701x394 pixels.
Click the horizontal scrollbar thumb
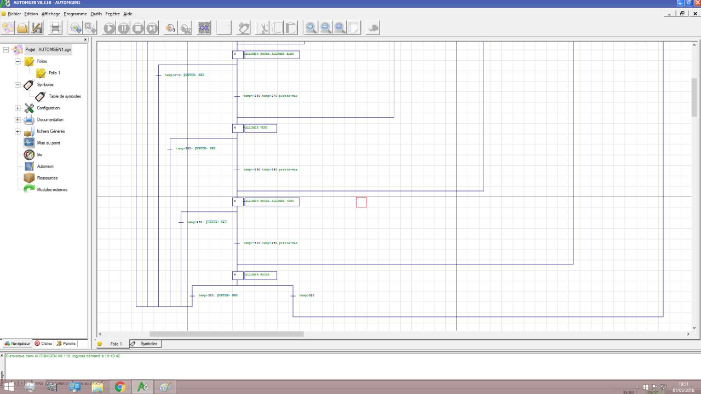tap(226, 334)
